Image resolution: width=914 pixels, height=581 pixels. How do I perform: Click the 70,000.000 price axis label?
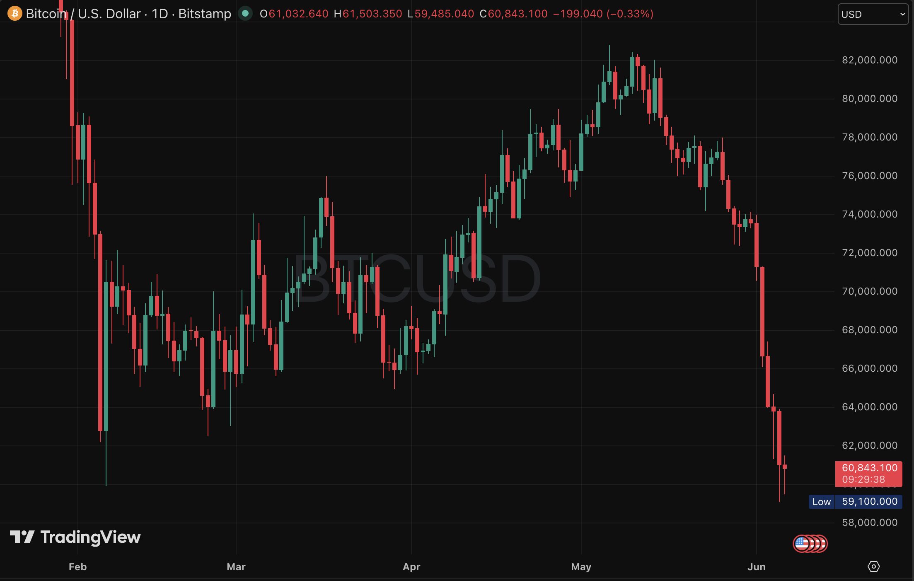click(x=870, y=291)
